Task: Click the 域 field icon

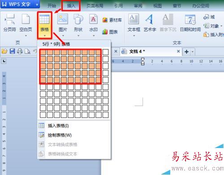Action: (206, 17)
